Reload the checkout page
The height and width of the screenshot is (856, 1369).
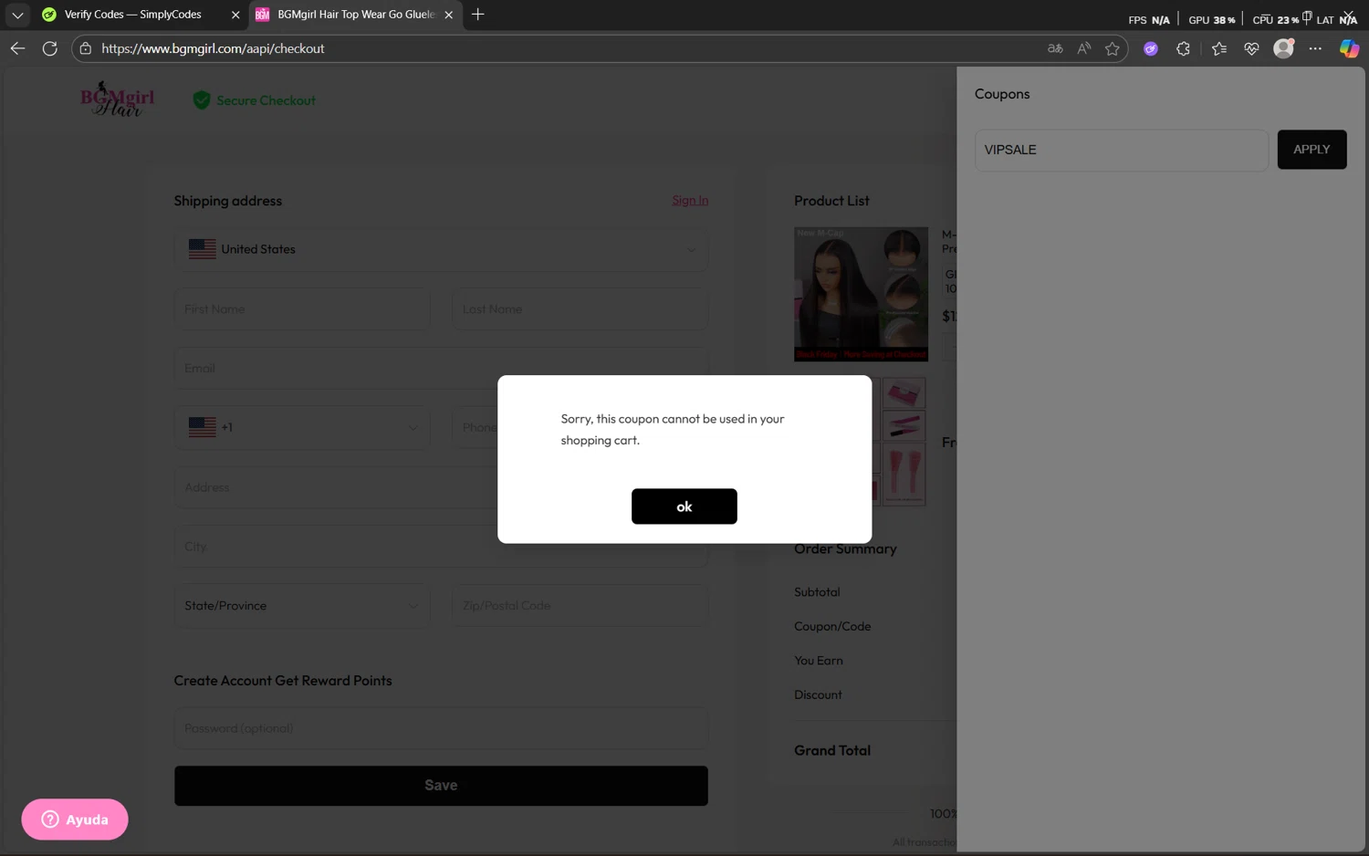(x=50, y=48)
